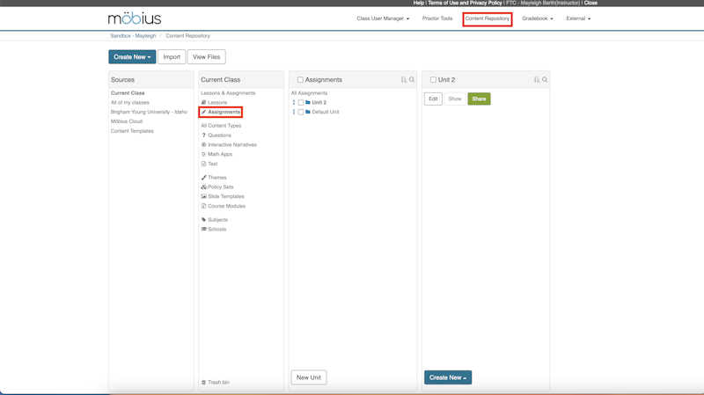The image size is (704, 395).
Task: Open search in the Unit 2 panel
Action: 545,80
